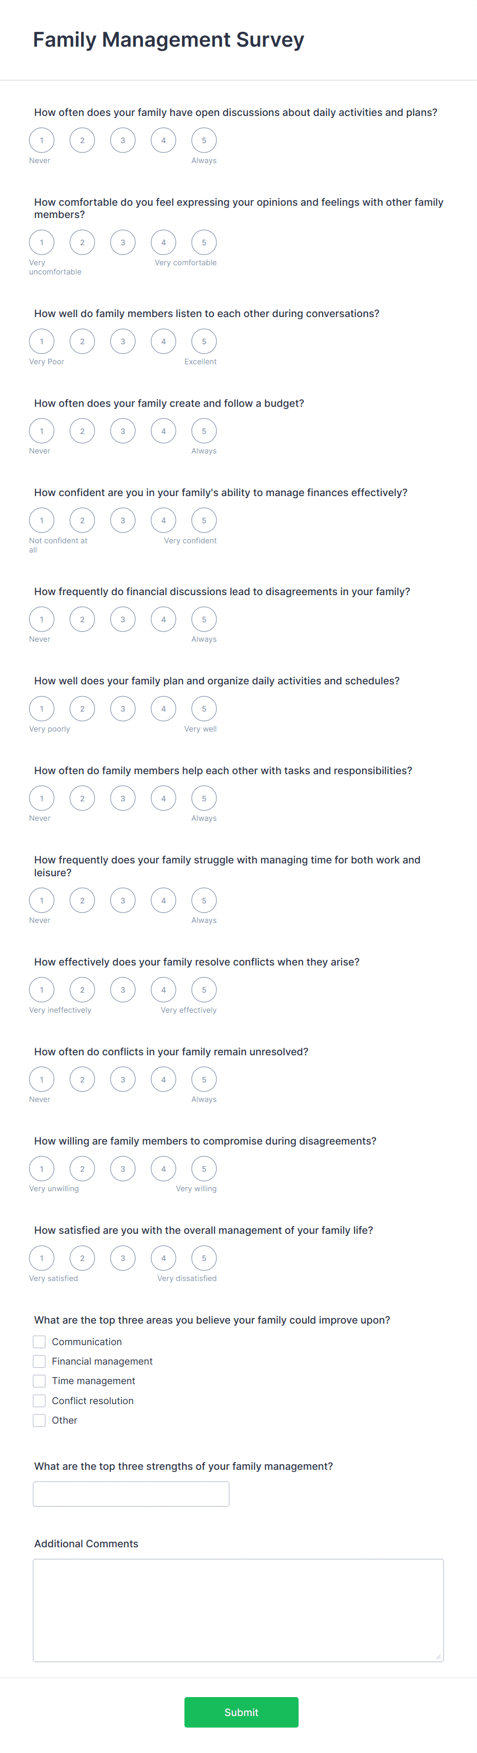This screenshot has width=477, height=1753.
Task: Select rating 5 for open discussions question
Action: (x=204, y=140)
